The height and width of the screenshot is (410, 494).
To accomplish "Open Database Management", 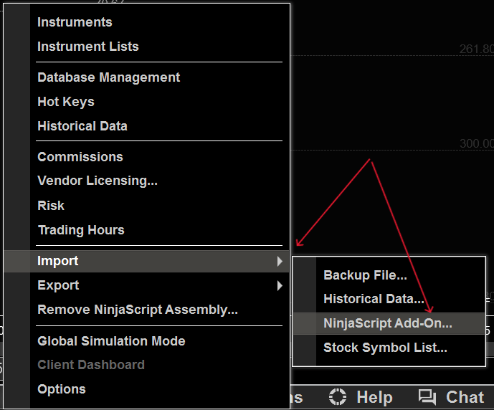I will click(x=108, y=77).
